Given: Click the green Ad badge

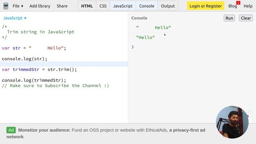Looking at the screenshot, I should click(11, 130).
